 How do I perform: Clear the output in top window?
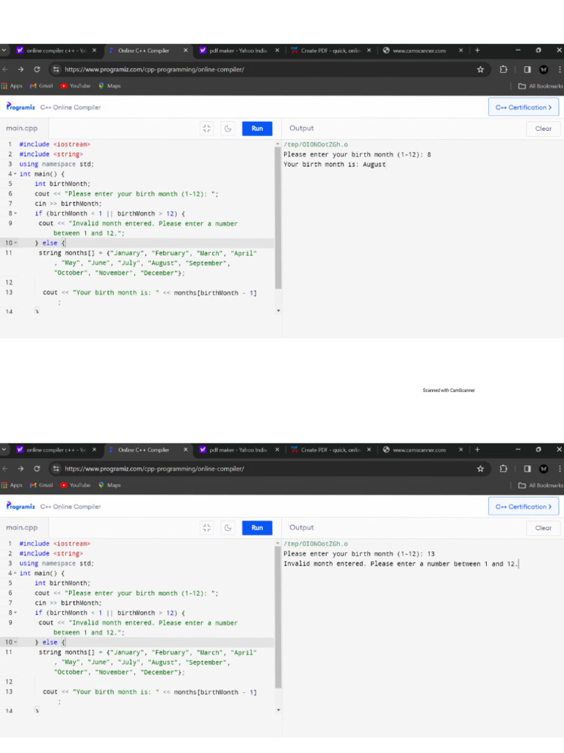543,129
